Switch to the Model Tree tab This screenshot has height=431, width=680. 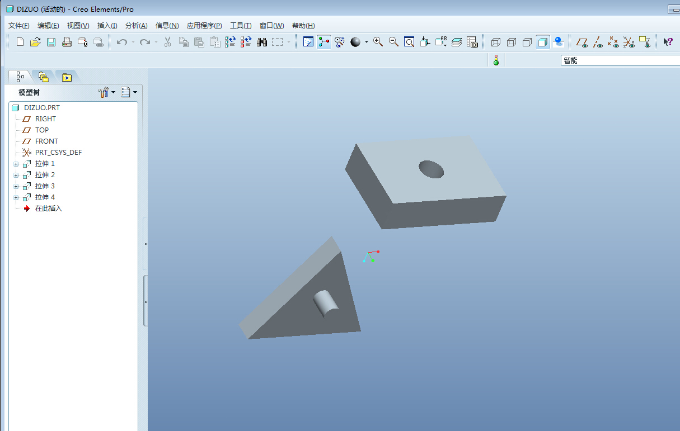[20, 77]
